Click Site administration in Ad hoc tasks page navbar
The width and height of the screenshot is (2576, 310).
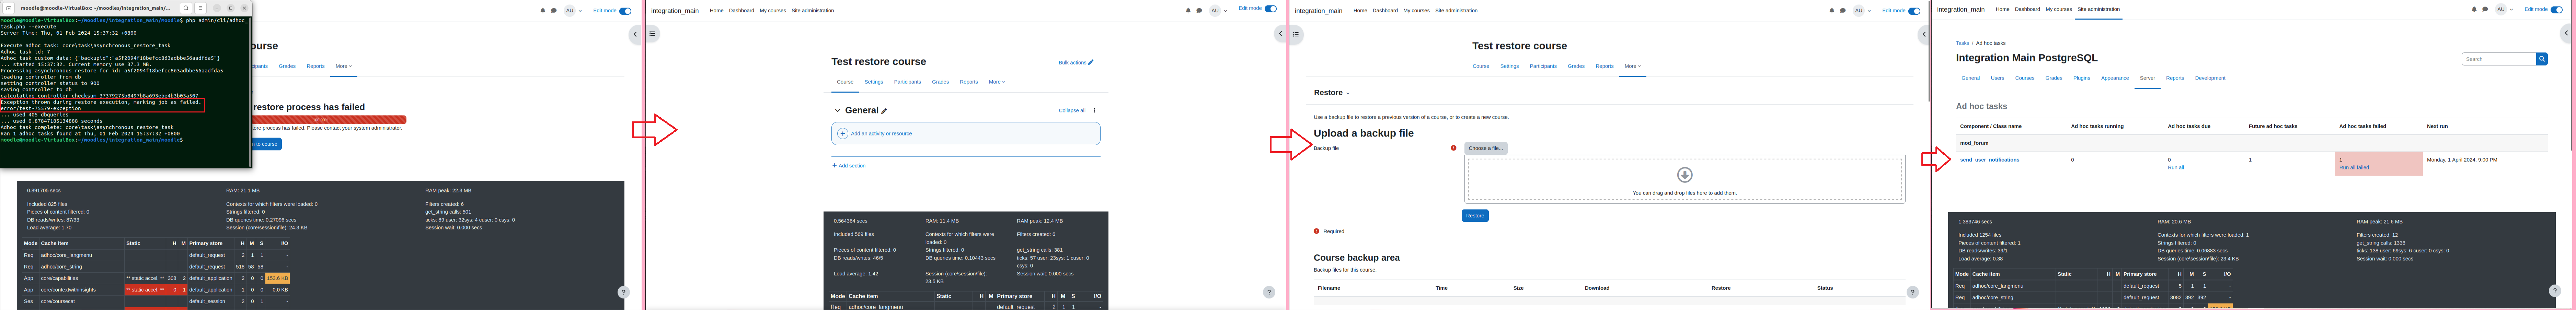tap(2098, 9)
